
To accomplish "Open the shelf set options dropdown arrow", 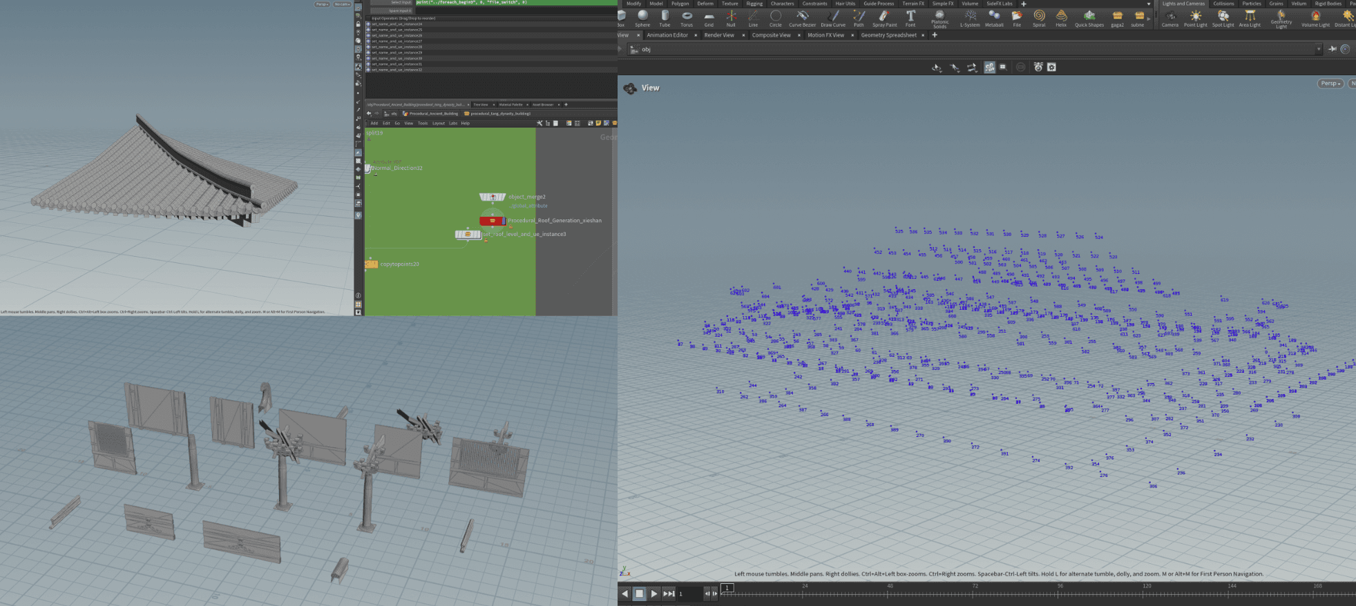I will click(x=1149, y=3).
